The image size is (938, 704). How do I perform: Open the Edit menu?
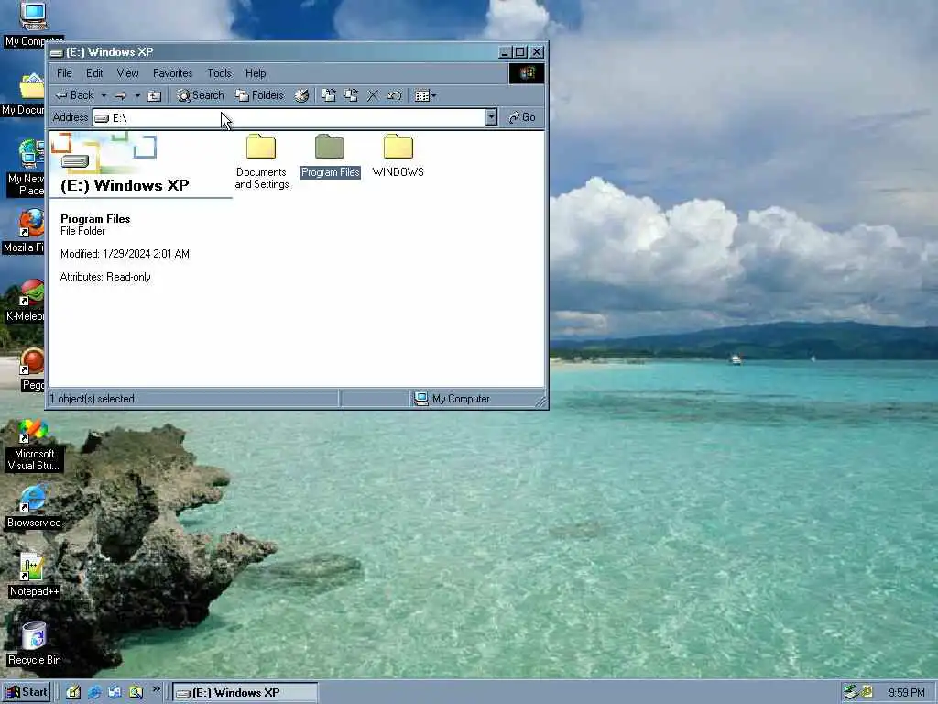(94, 73)
